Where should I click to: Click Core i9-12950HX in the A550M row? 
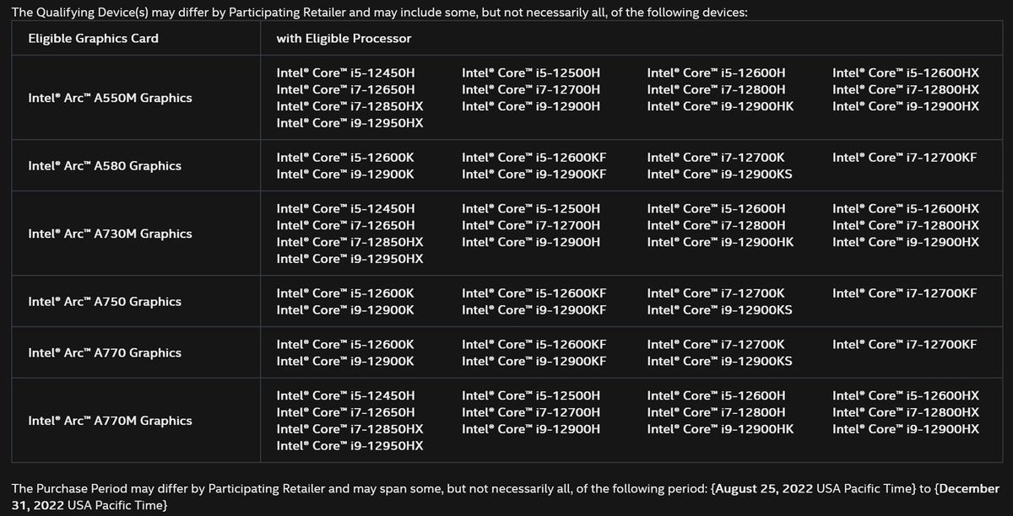tap(349, 123)
